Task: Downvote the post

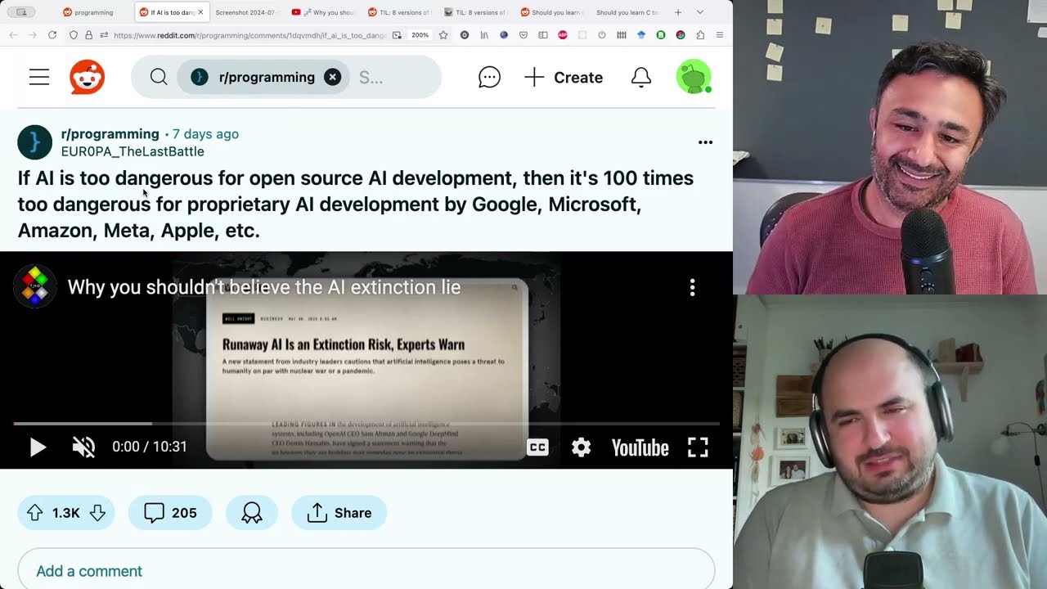Action: tap(97, 513)
